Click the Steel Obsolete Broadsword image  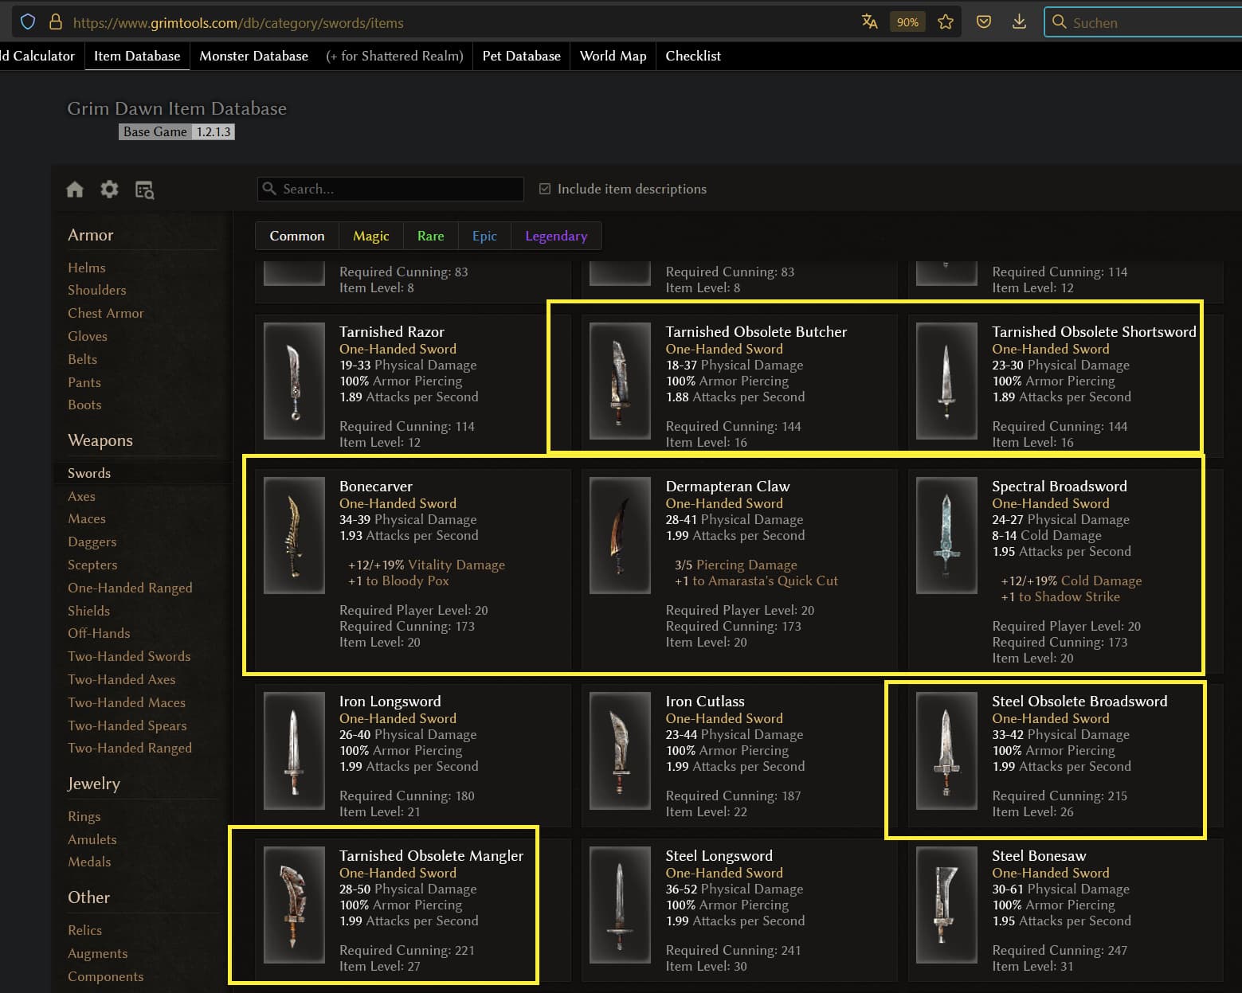point(946,750)
